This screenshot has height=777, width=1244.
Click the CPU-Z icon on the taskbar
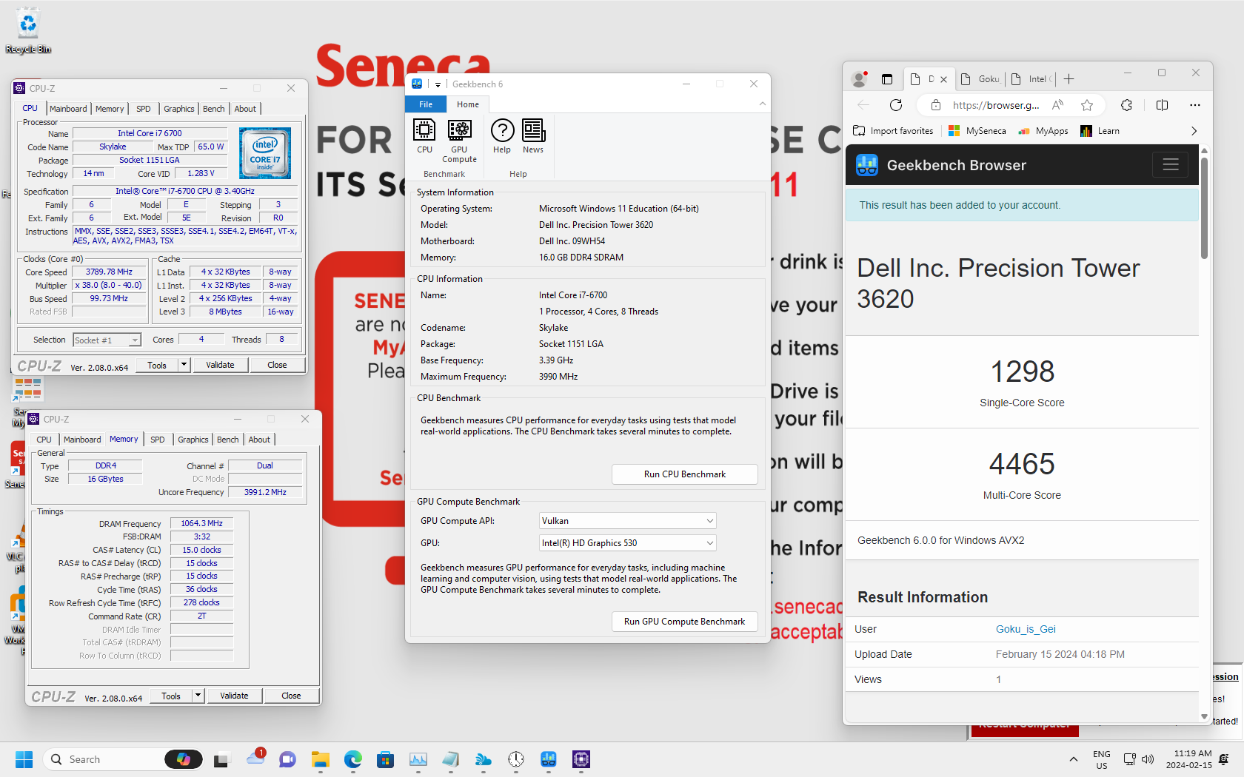coord(581,759)
